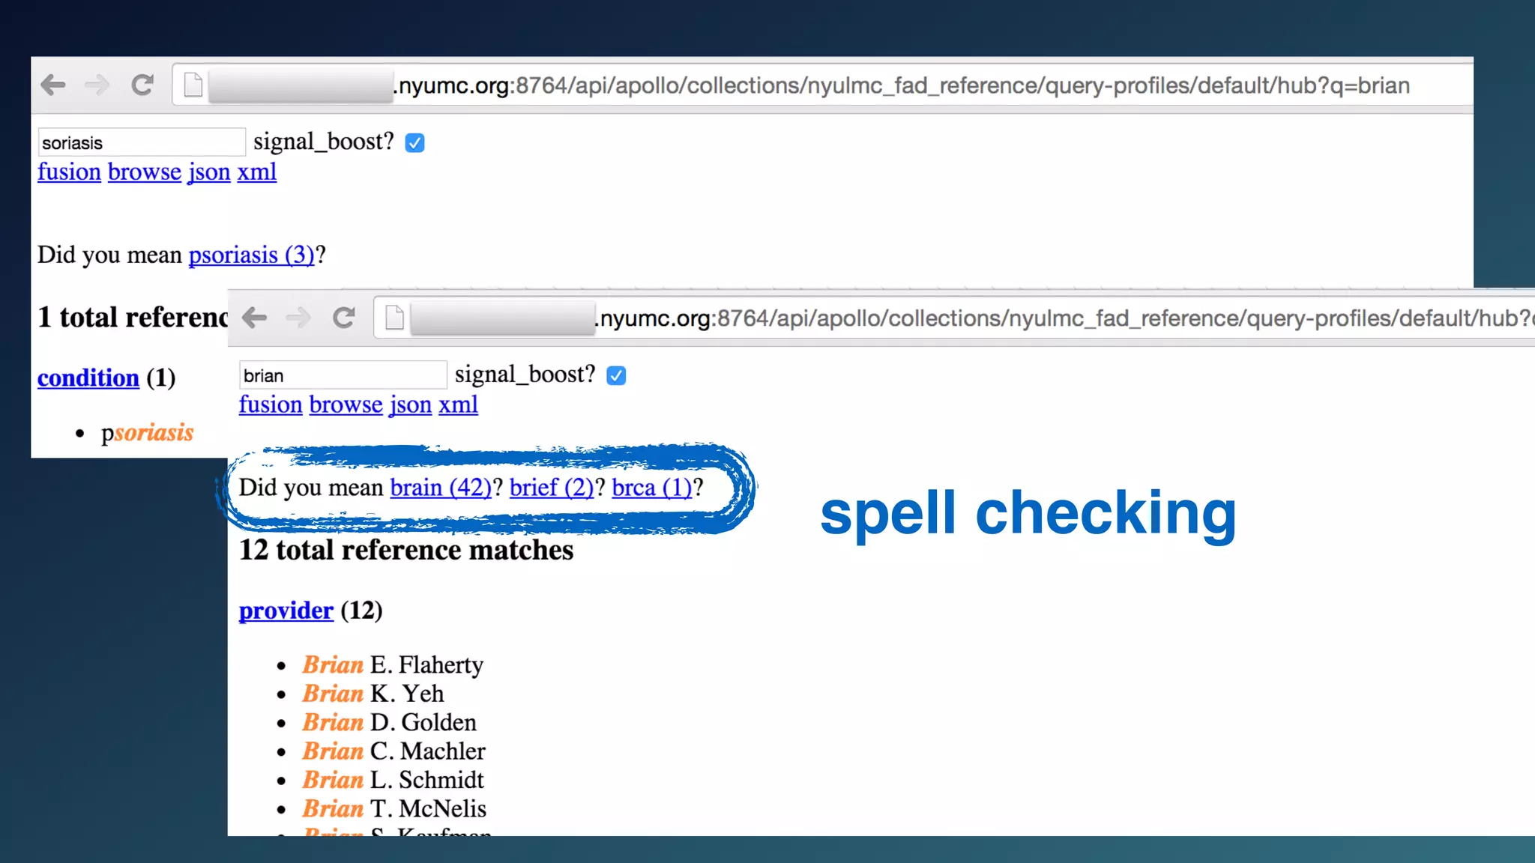Click the signal_boost? label beside the soriasis field
Viewport: 1535px width, 863px height.
(324, 141)
